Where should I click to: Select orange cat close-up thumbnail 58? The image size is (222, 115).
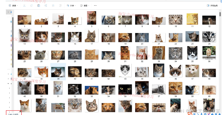[176, 88]
